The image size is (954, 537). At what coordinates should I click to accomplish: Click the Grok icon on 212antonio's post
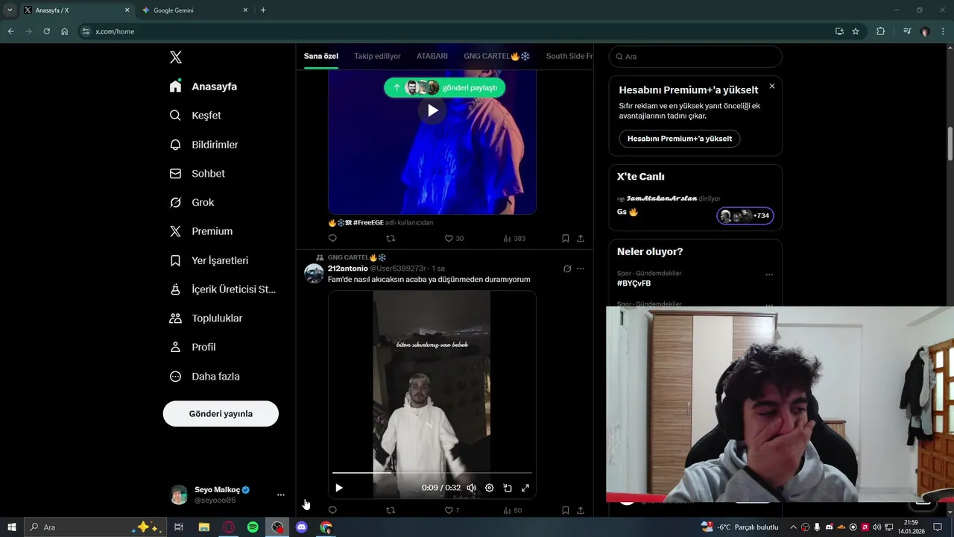567,268
